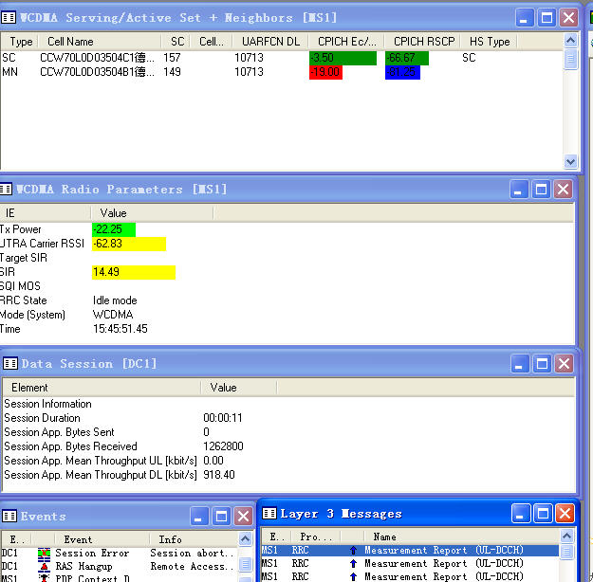Click Session App. Bytes Received value 1262800
Image resolution: width=593 pixels, height=582 pixels.
tap(223, 446)
